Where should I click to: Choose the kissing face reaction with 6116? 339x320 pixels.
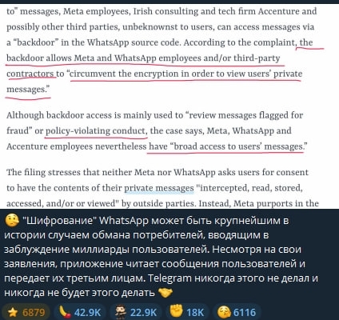coord(237,312)
